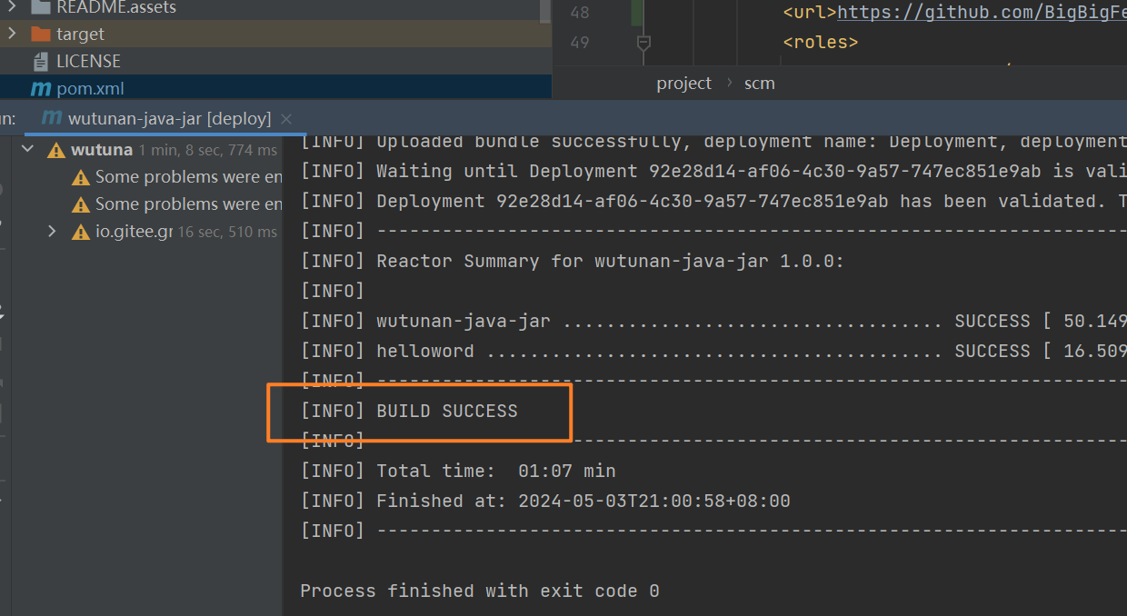The image size is (1127, 616).
Task: Close the wutunan-java-jar [deploy] run tab
Action: coord(286,119)
